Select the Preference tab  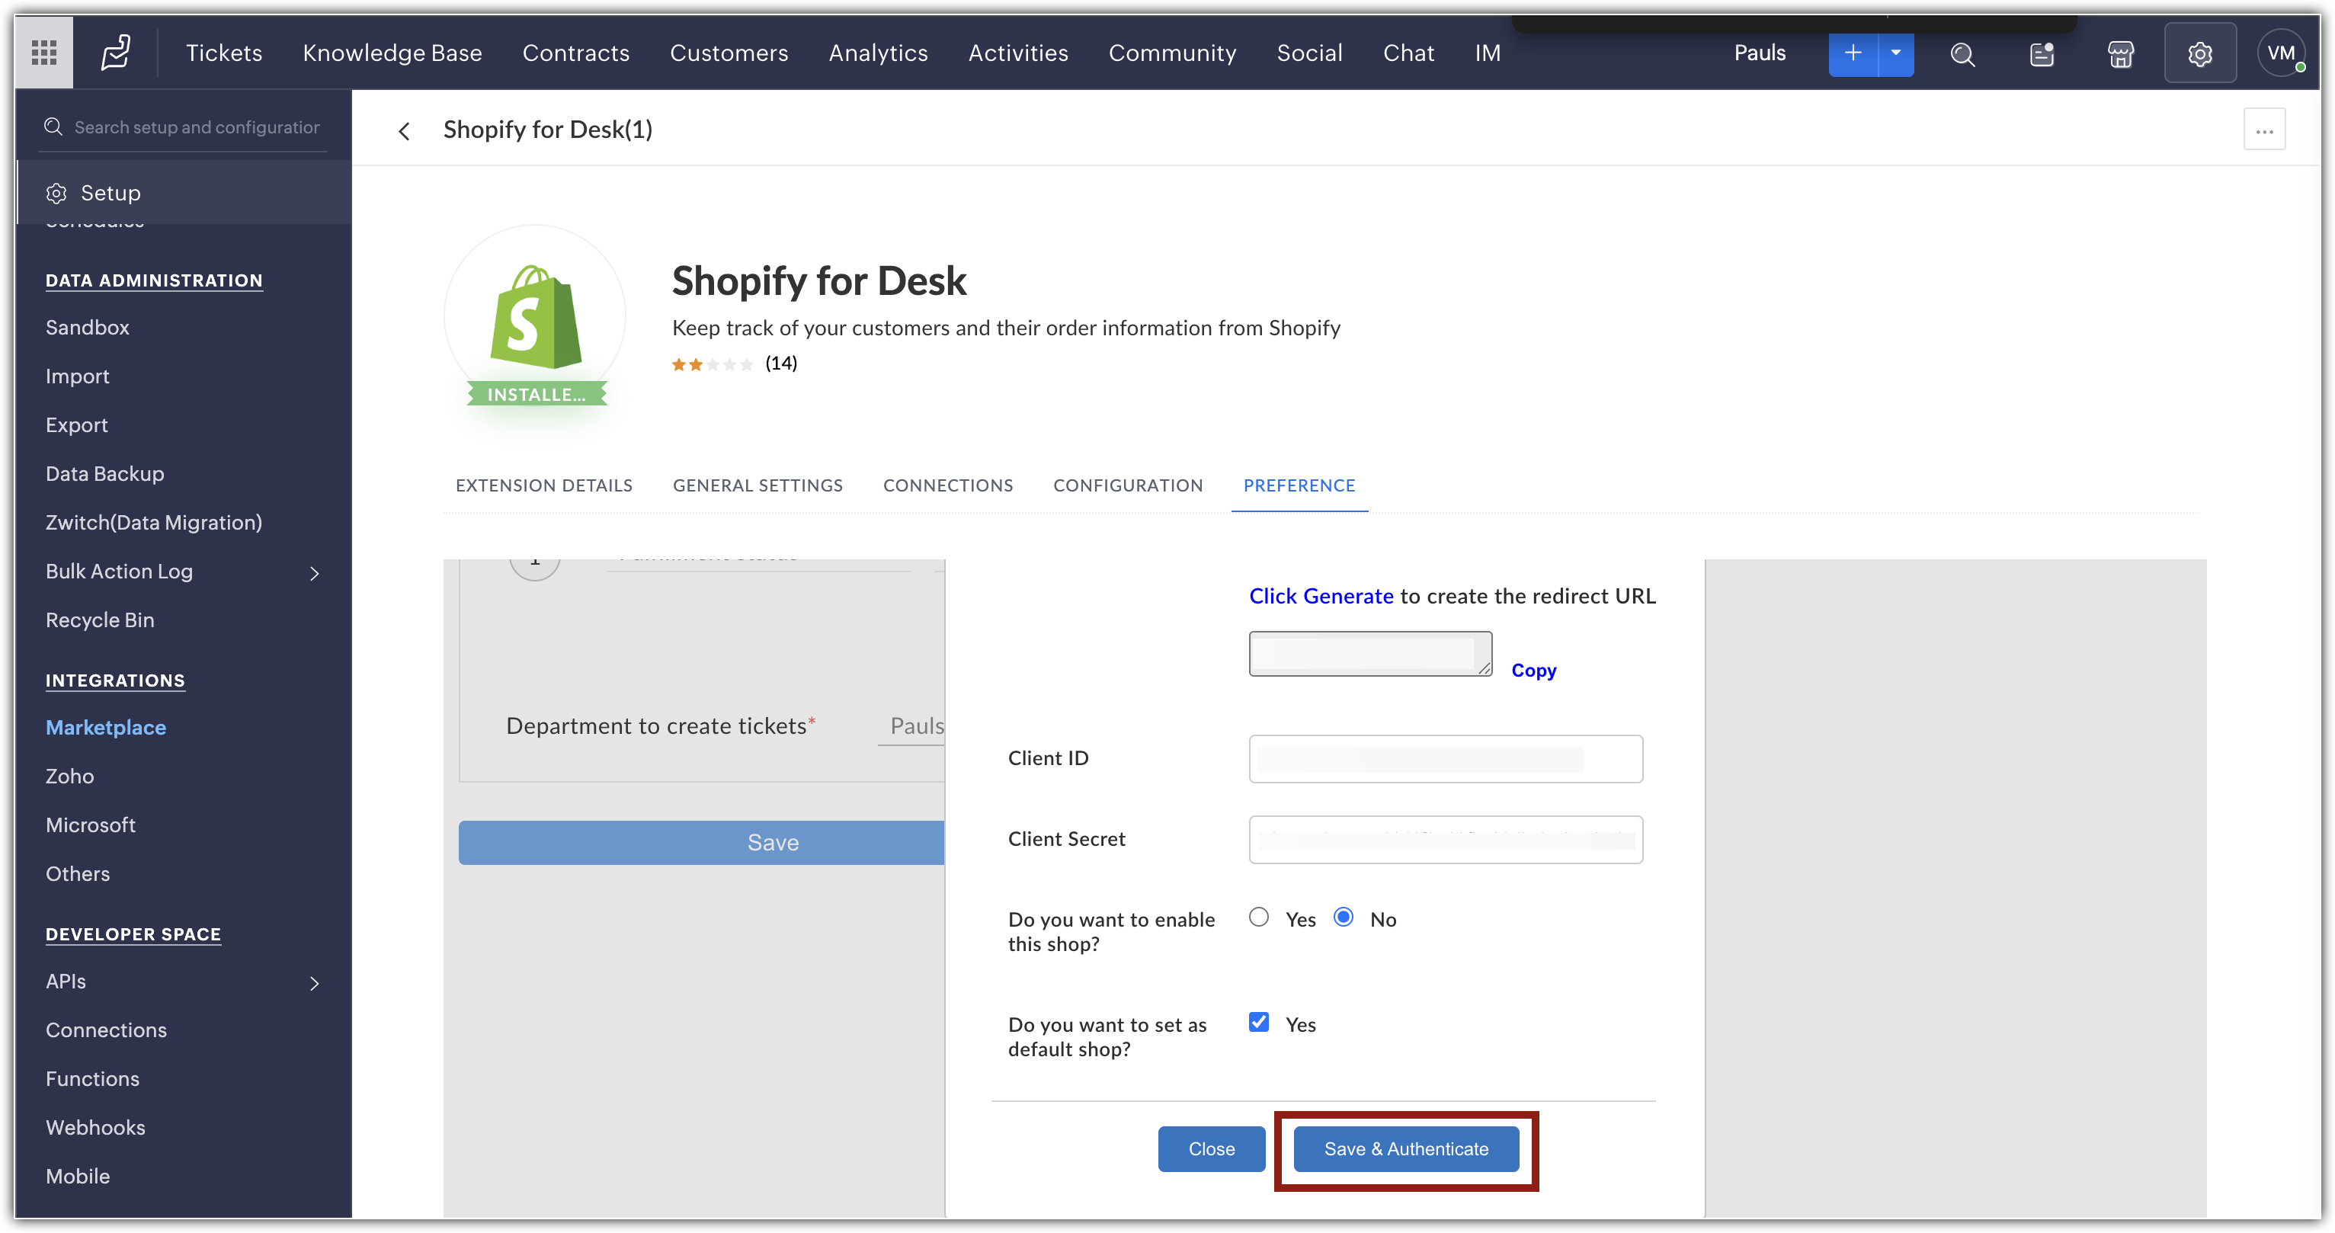(1299, 485)
